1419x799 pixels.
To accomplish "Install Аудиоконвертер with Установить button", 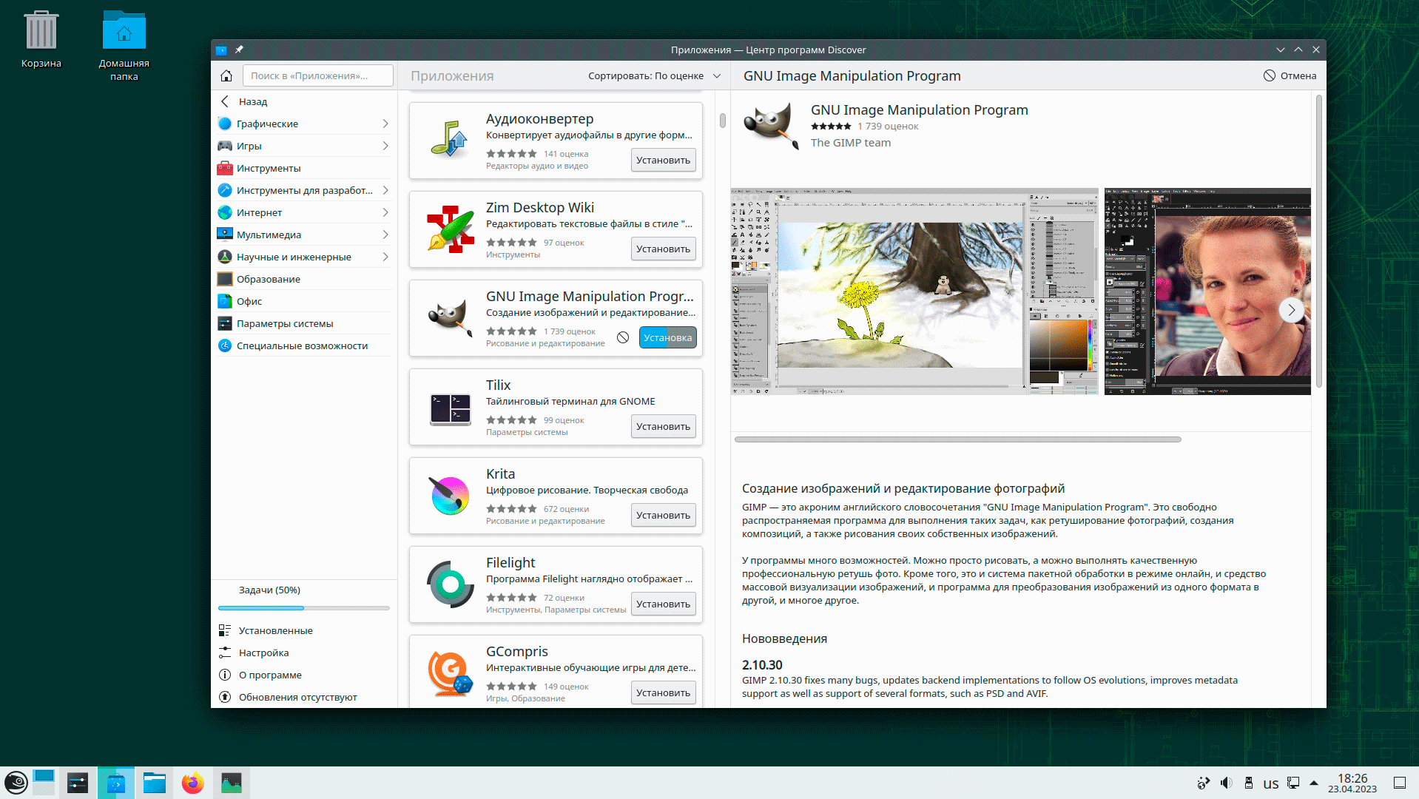I will pyautogui.click(x=663, y=160).
